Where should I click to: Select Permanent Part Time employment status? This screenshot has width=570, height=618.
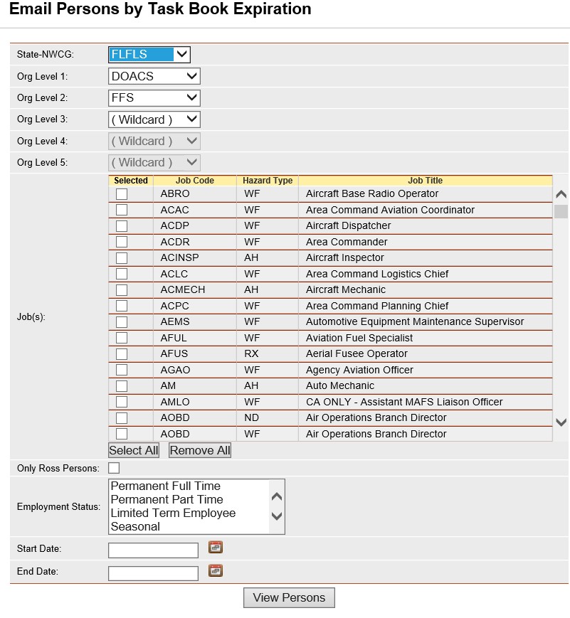click(x=167, y=499)
